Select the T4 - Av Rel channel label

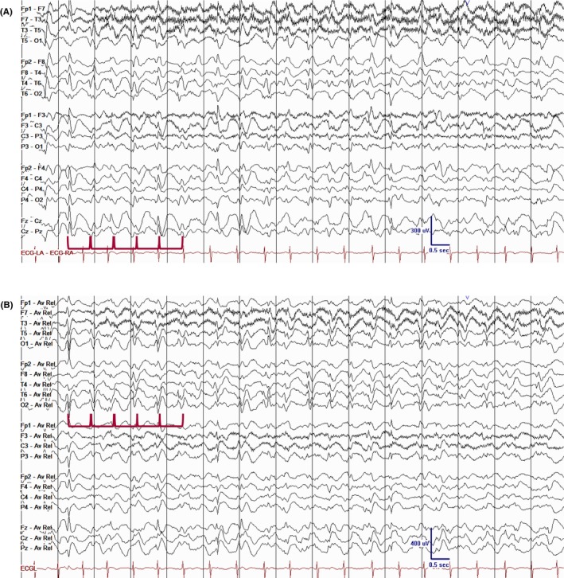37,385
